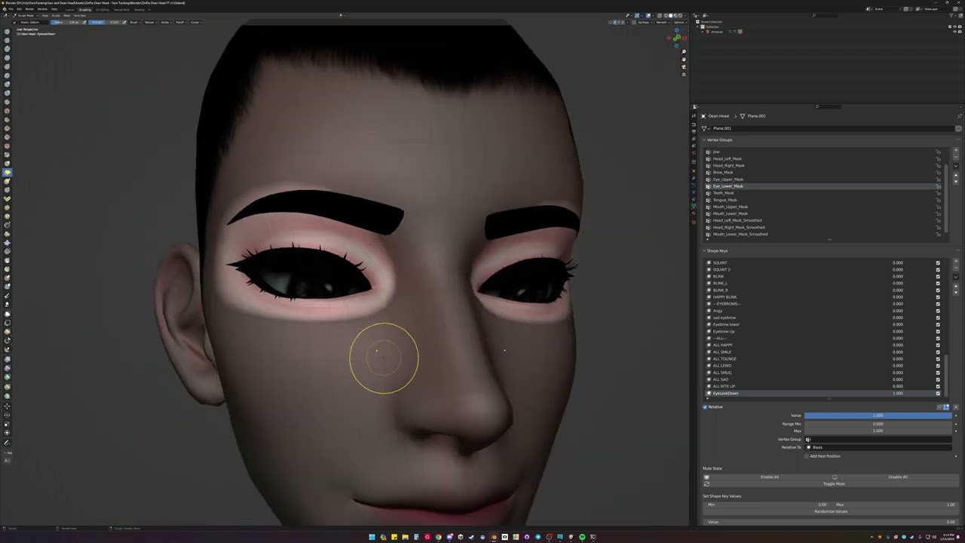Select the highlighted Elastic Deform sculpt brush

7,173
